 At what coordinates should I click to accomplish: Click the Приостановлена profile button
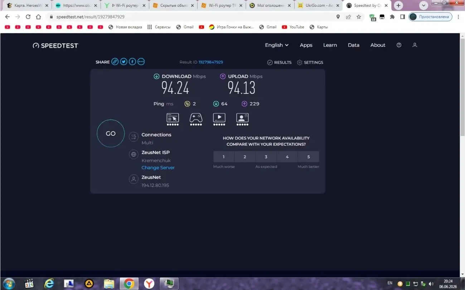point(431,17)
